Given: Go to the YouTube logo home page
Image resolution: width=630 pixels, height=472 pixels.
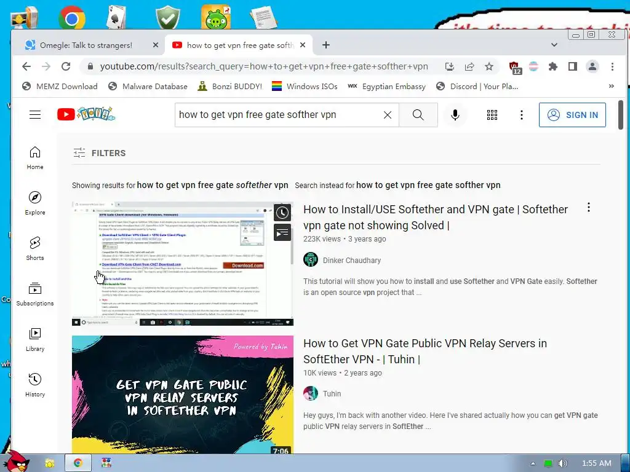Looking at the screenshot, I should [86, 114].
